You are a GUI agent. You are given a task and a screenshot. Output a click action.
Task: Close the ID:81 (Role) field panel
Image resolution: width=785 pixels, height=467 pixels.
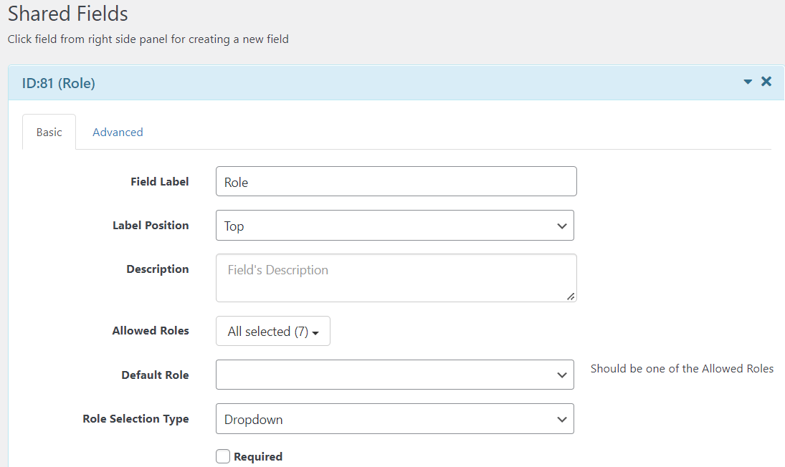[766, 82]
